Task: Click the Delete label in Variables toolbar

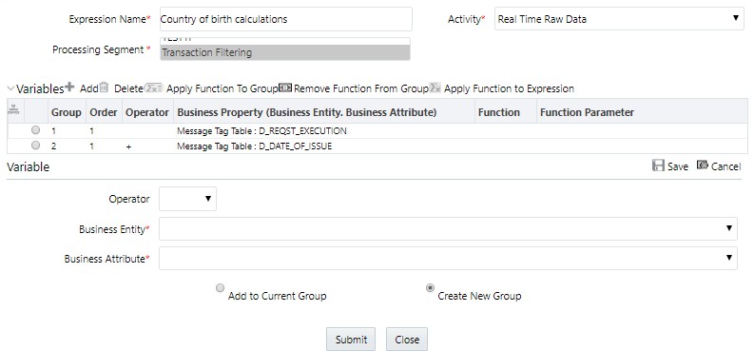Action: [x=128, y=89]
